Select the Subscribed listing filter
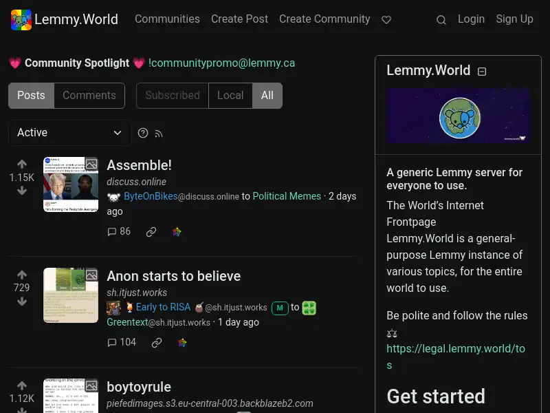The height and width of the screenshot is (413, 550). point(173,96)
